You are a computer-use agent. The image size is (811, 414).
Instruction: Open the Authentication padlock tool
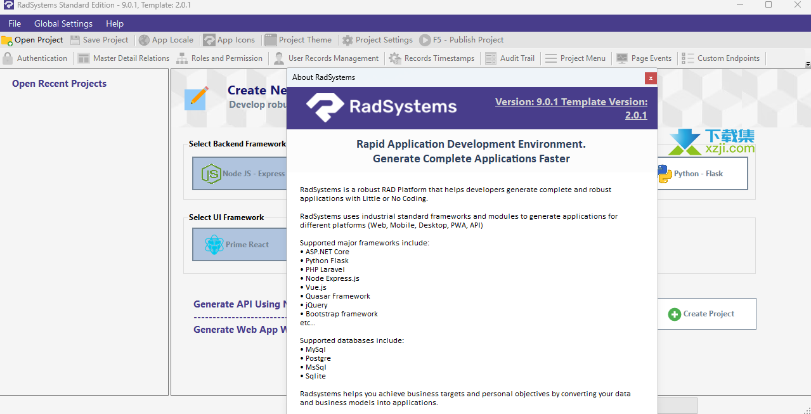coord(8,58)
